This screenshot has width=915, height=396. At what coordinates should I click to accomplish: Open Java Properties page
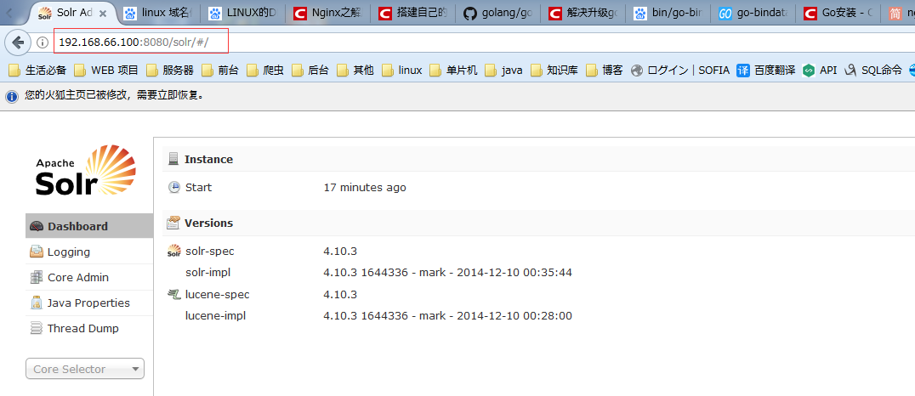tap(89, 303)
